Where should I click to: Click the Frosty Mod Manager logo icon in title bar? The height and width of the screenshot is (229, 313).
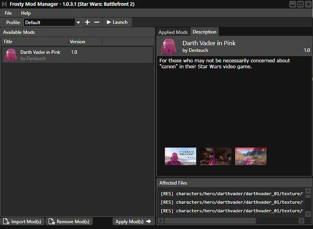[x=4, y=4]
